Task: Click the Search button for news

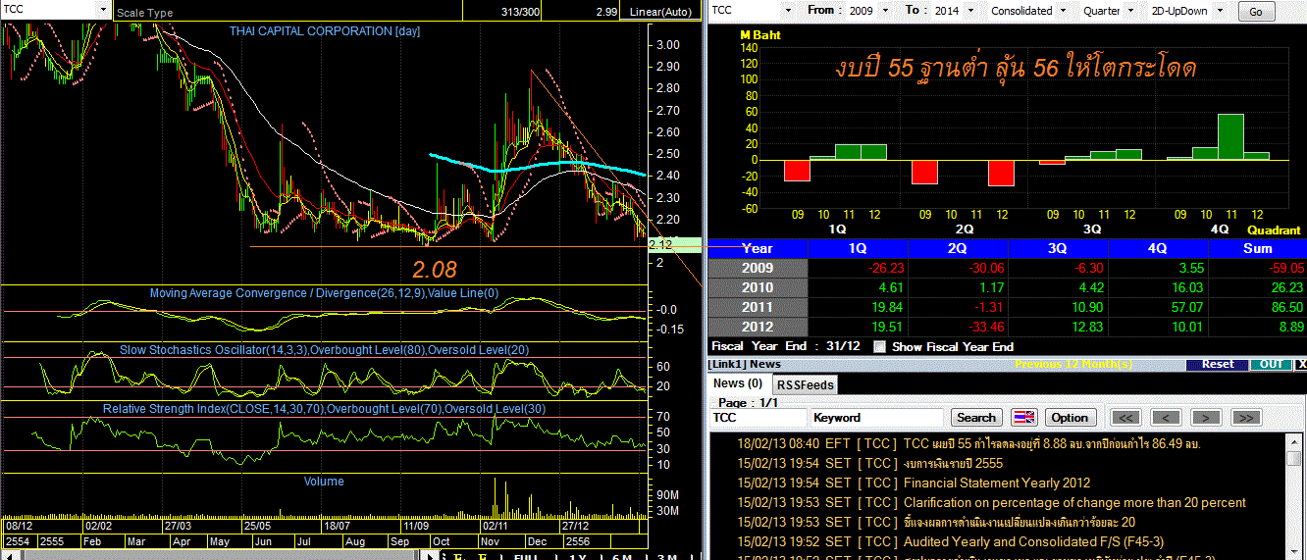Action: tap(975, 417)
